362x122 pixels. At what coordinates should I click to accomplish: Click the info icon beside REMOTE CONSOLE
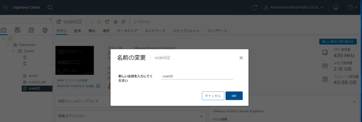[98, 86]
